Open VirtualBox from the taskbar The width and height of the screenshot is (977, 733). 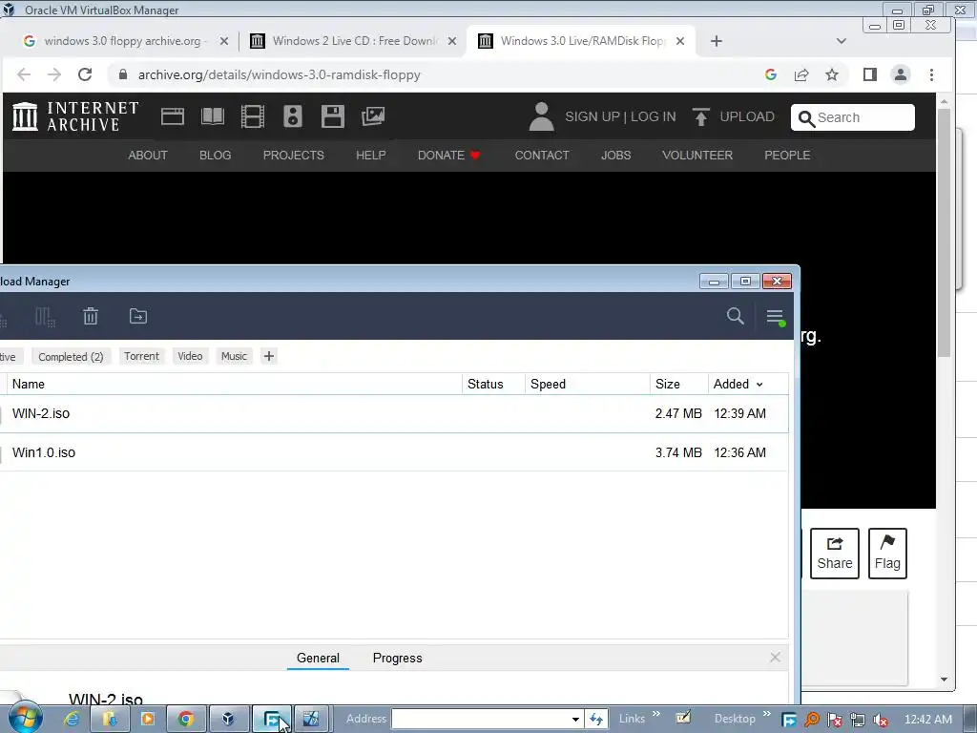227,720
